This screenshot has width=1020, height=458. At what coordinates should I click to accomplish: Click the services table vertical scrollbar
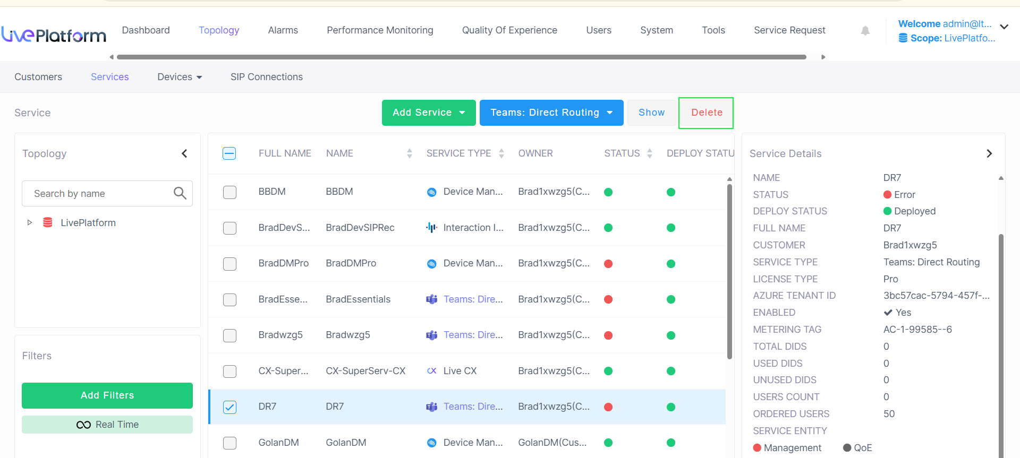(729, 271)
